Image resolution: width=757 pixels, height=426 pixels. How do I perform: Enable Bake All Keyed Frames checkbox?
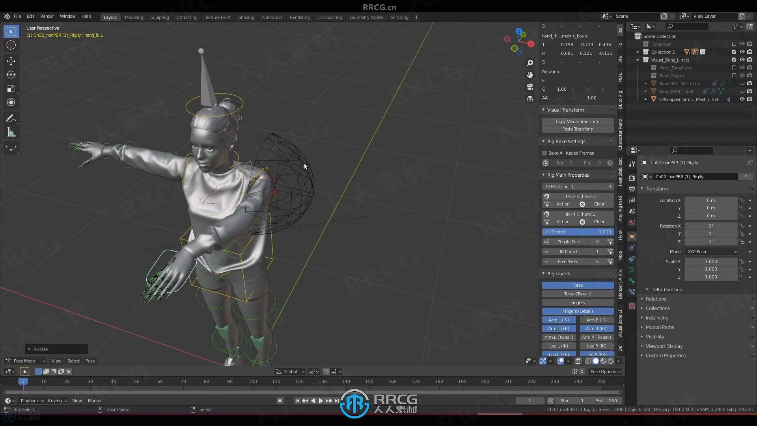pyautogui.click(x=544, y=153)
